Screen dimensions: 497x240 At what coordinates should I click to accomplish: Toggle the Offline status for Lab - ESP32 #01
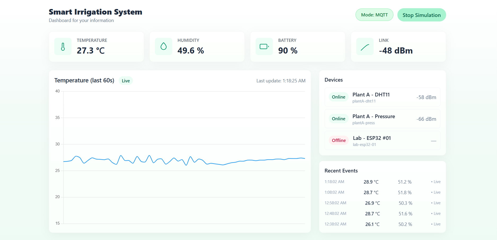pyautogui.click(x=339, y=140)
